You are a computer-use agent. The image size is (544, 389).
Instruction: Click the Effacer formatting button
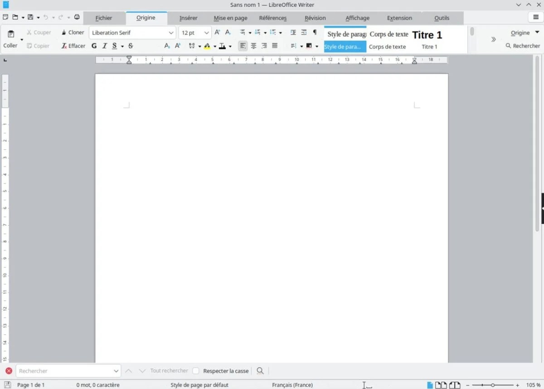[x=73, y=46]
